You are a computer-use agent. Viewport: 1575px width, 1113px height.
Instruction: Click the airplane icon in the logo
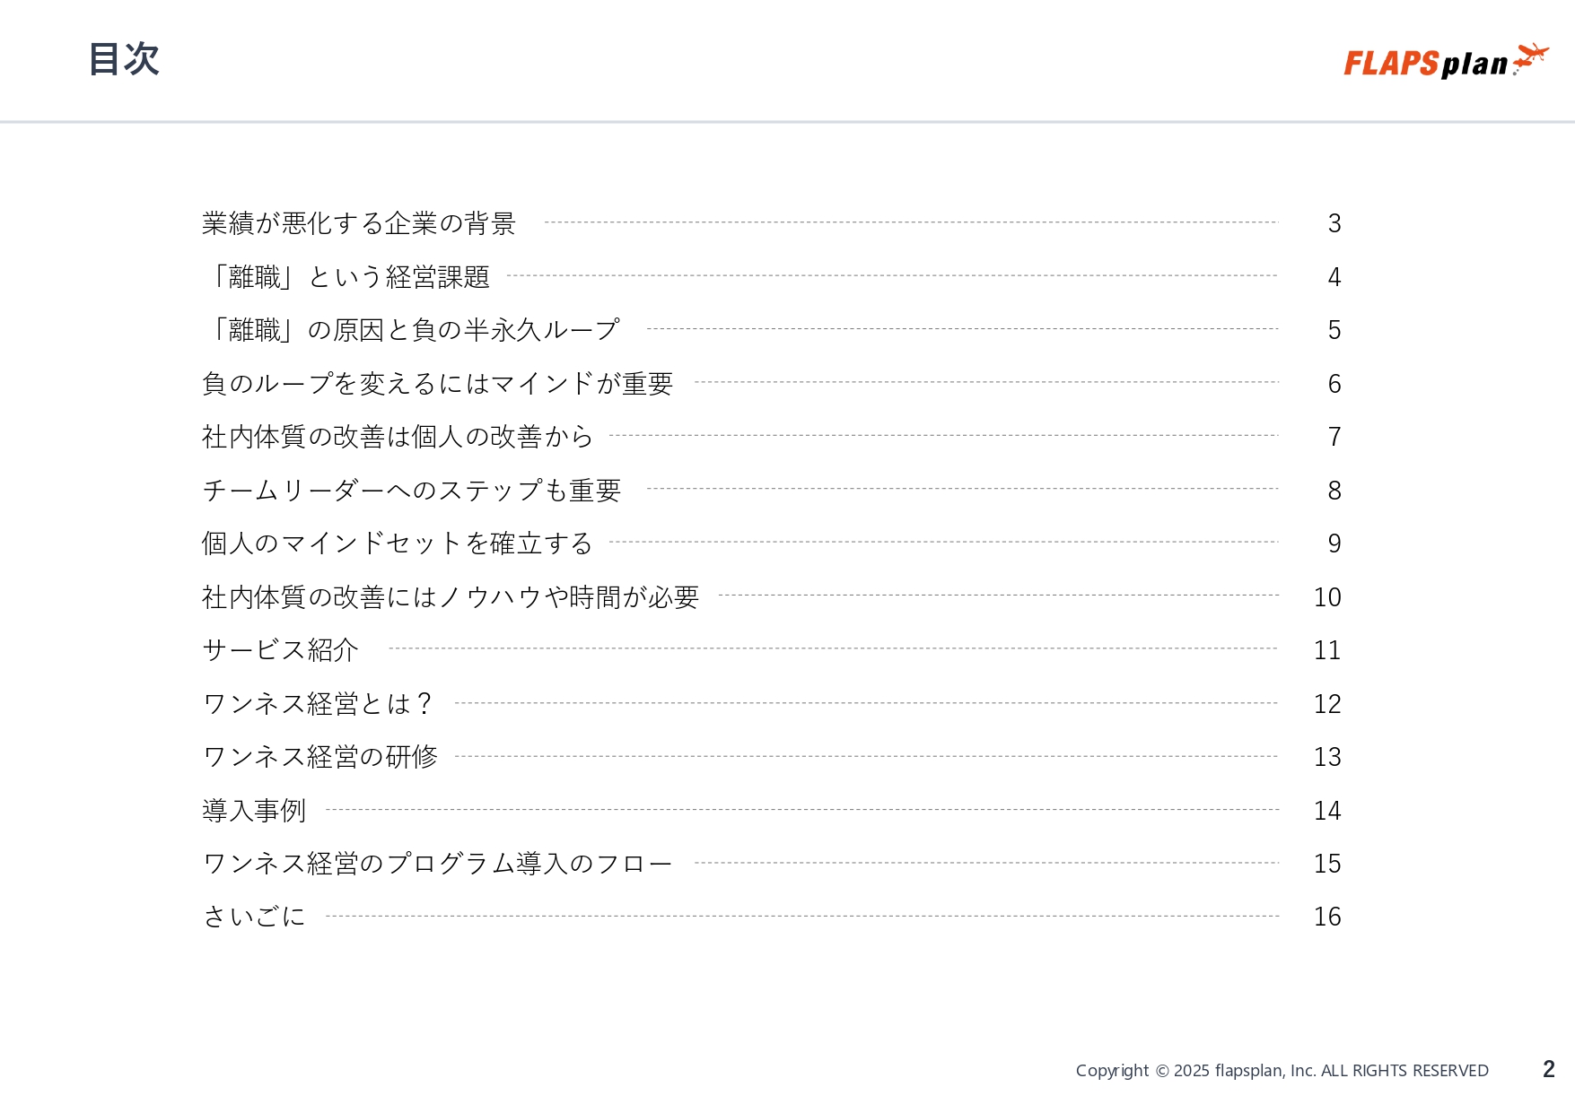click(1531, 57)
